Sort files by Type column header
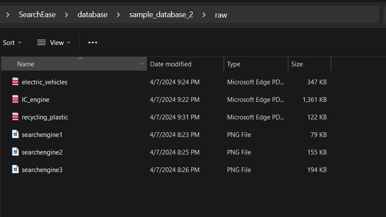 tap(233, 64)
